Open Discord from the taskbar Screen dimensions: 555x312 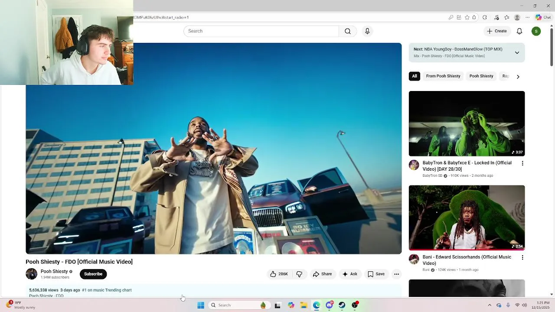(330, 305)
